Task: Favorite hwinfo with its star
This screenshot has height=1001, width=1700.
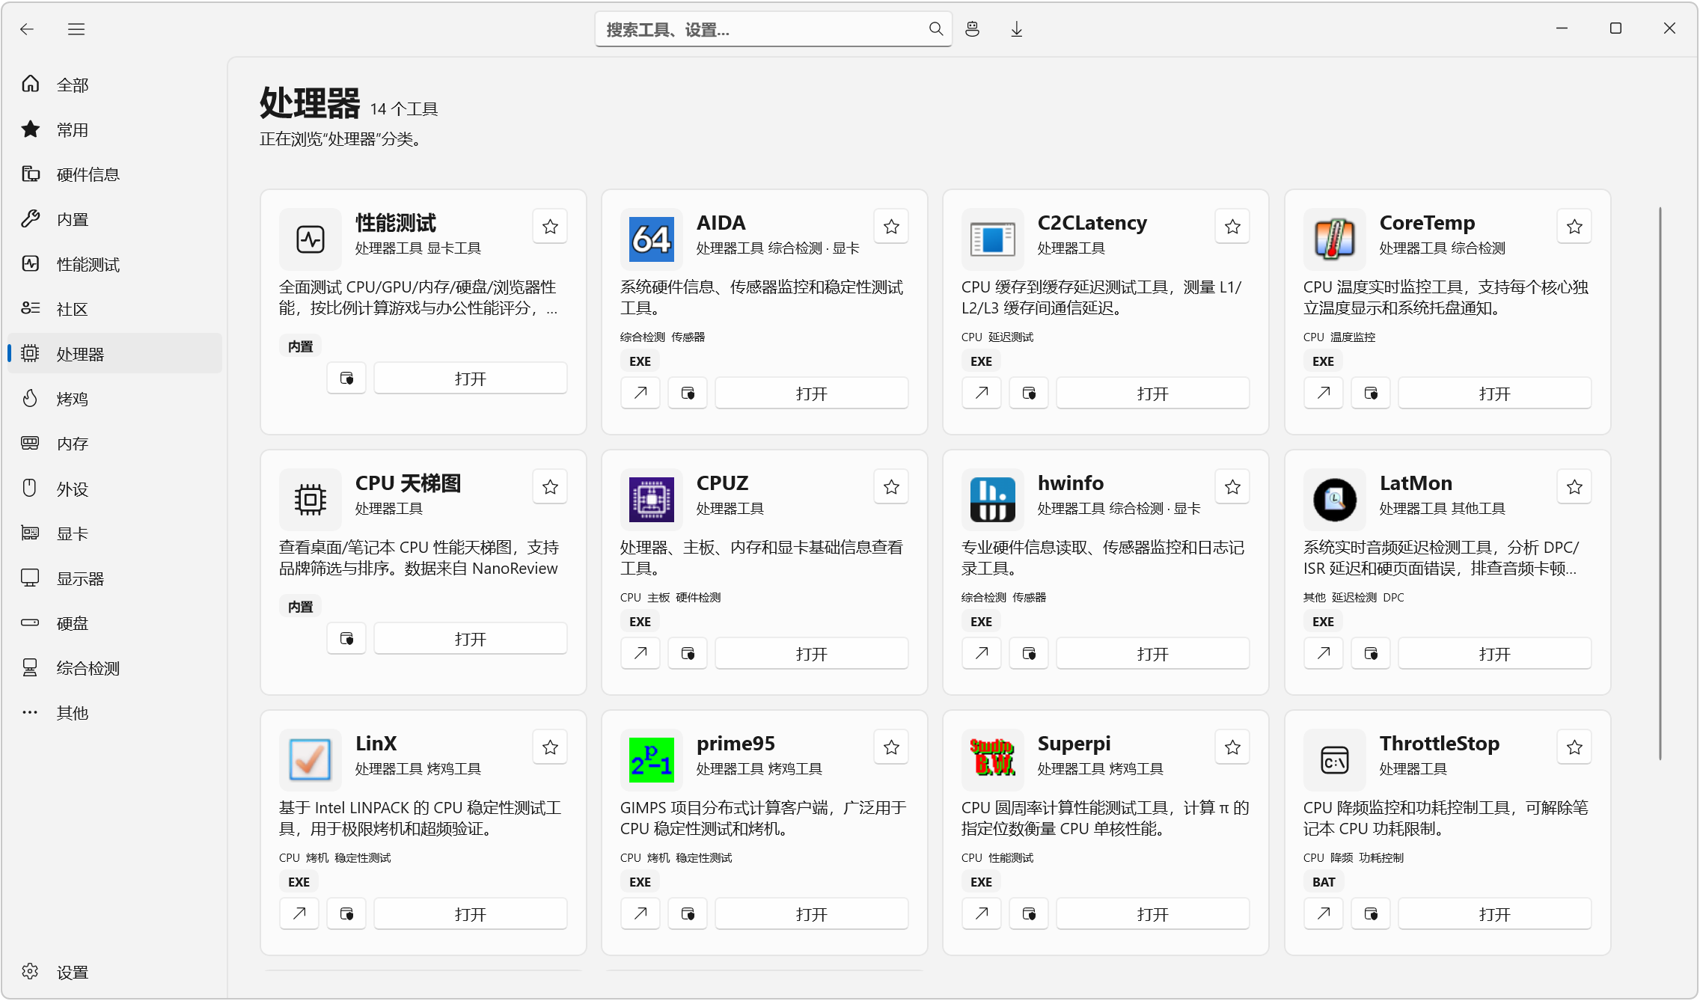Action: (1232, 487)
